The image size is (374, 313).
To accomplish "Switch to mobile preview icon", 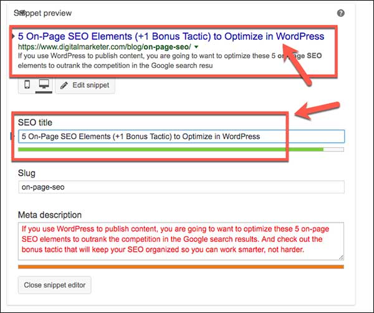I will [27, 84].
